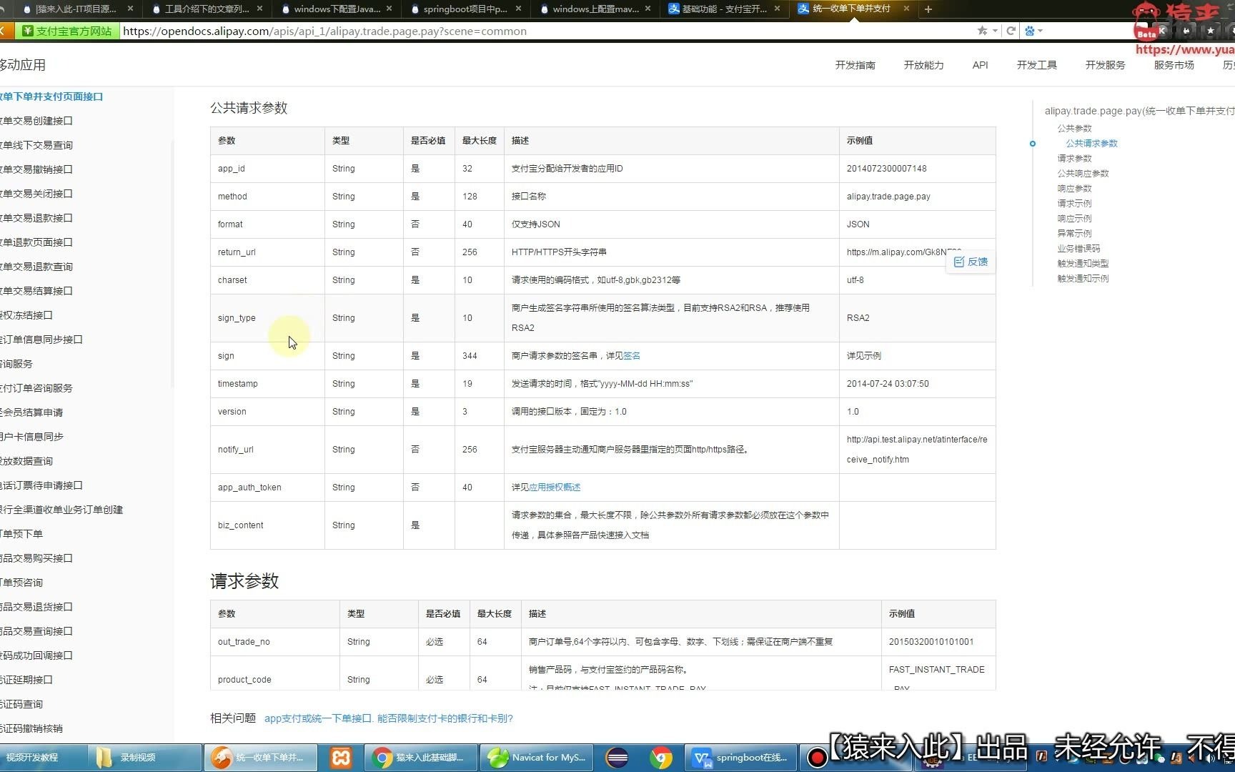Jump to 业务错误码 in right outline
The width and height of the screenshot is (1235, 772).
[x=1078, y=249]
